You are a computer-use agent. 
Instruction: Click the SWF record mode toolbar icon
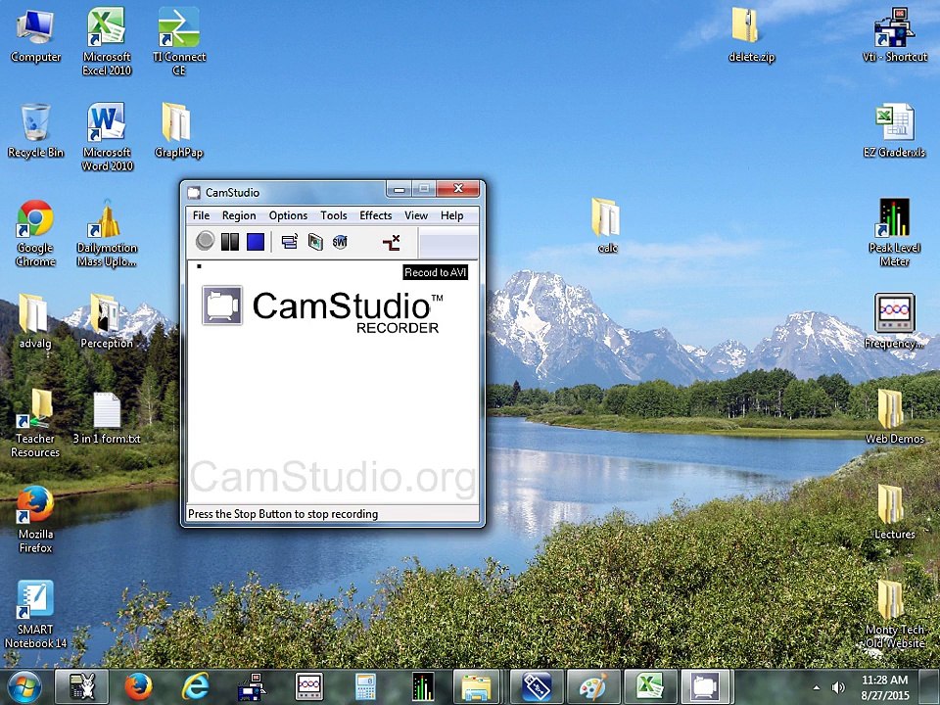pos(340,242)
